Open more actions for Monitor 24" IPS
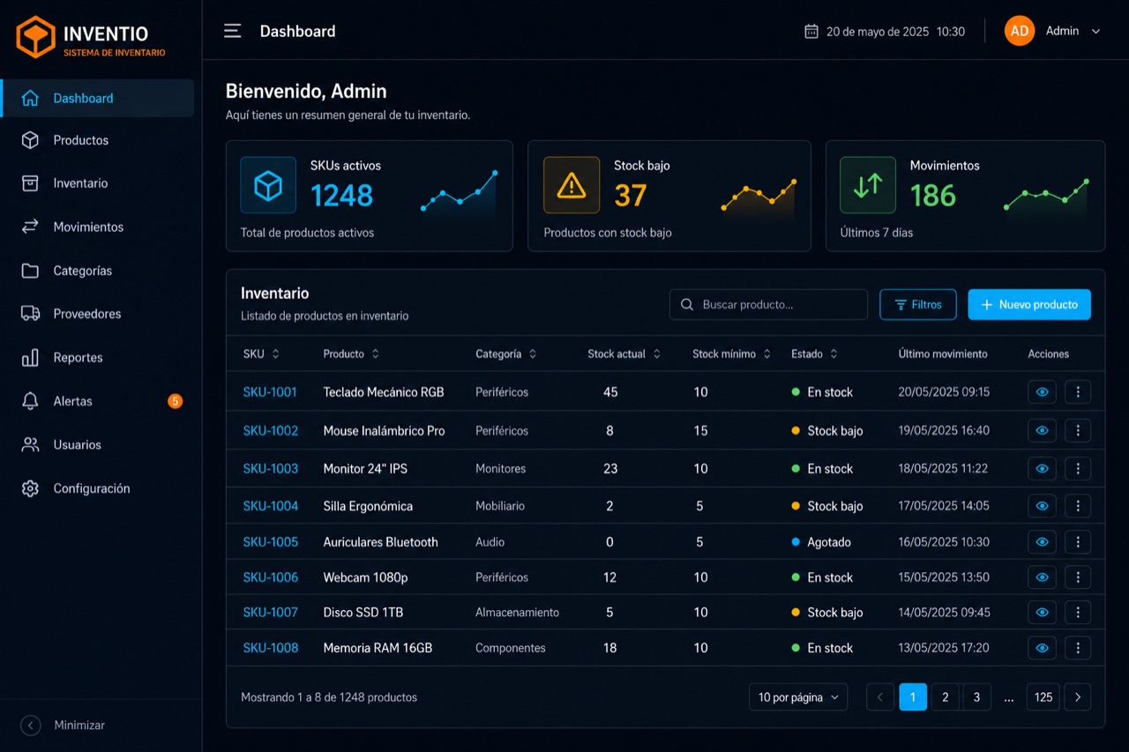This screenshot has width=1129, height=752. pyautogui.click(x=1078, y=468)
